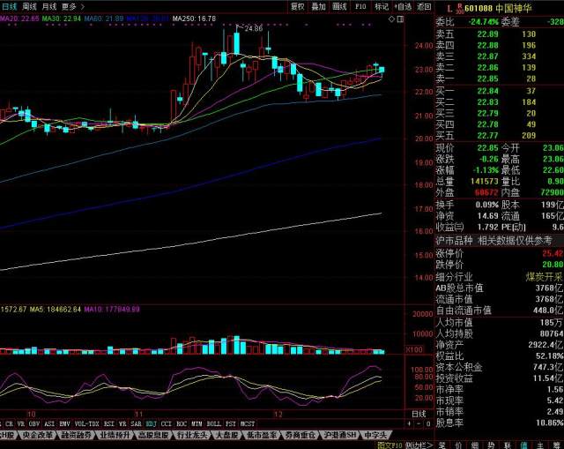Select the OBV indicator
This screenshot has height=449, width=564.
point(33,423)
